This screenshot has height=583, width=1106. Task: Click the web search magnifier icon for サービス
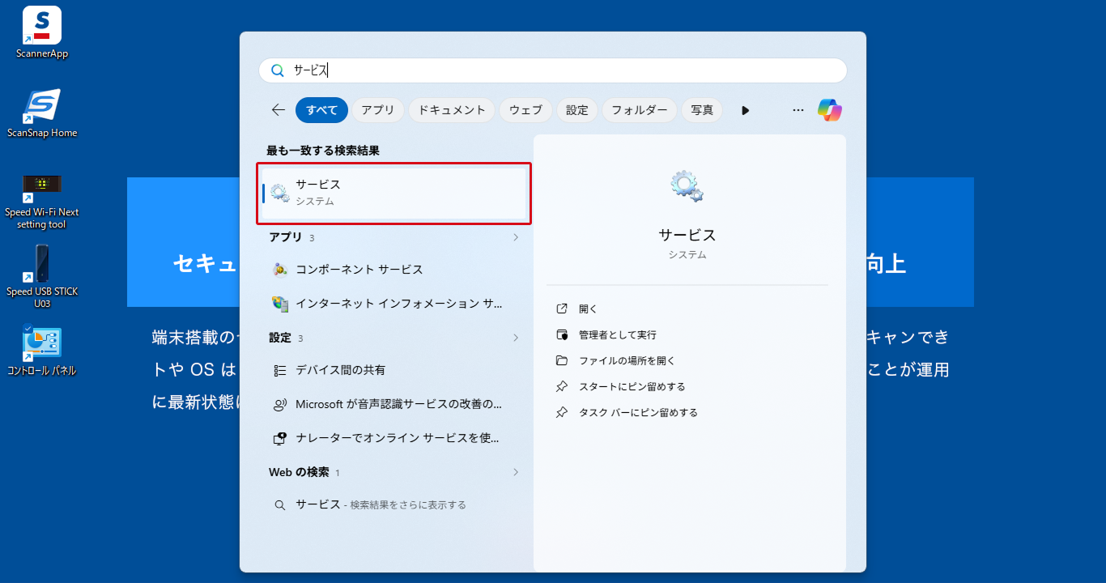point(280,504)
